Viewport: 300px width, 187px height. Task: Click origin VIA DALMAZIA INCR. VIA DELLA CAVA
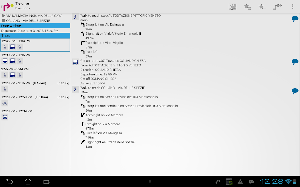coord(34,16)
